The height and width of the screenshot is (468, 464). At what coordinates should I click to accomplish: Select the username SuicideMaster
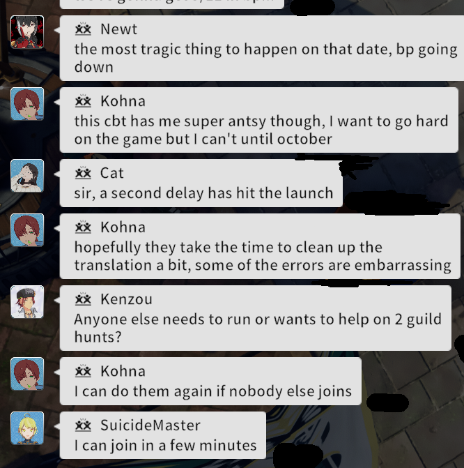150,425
